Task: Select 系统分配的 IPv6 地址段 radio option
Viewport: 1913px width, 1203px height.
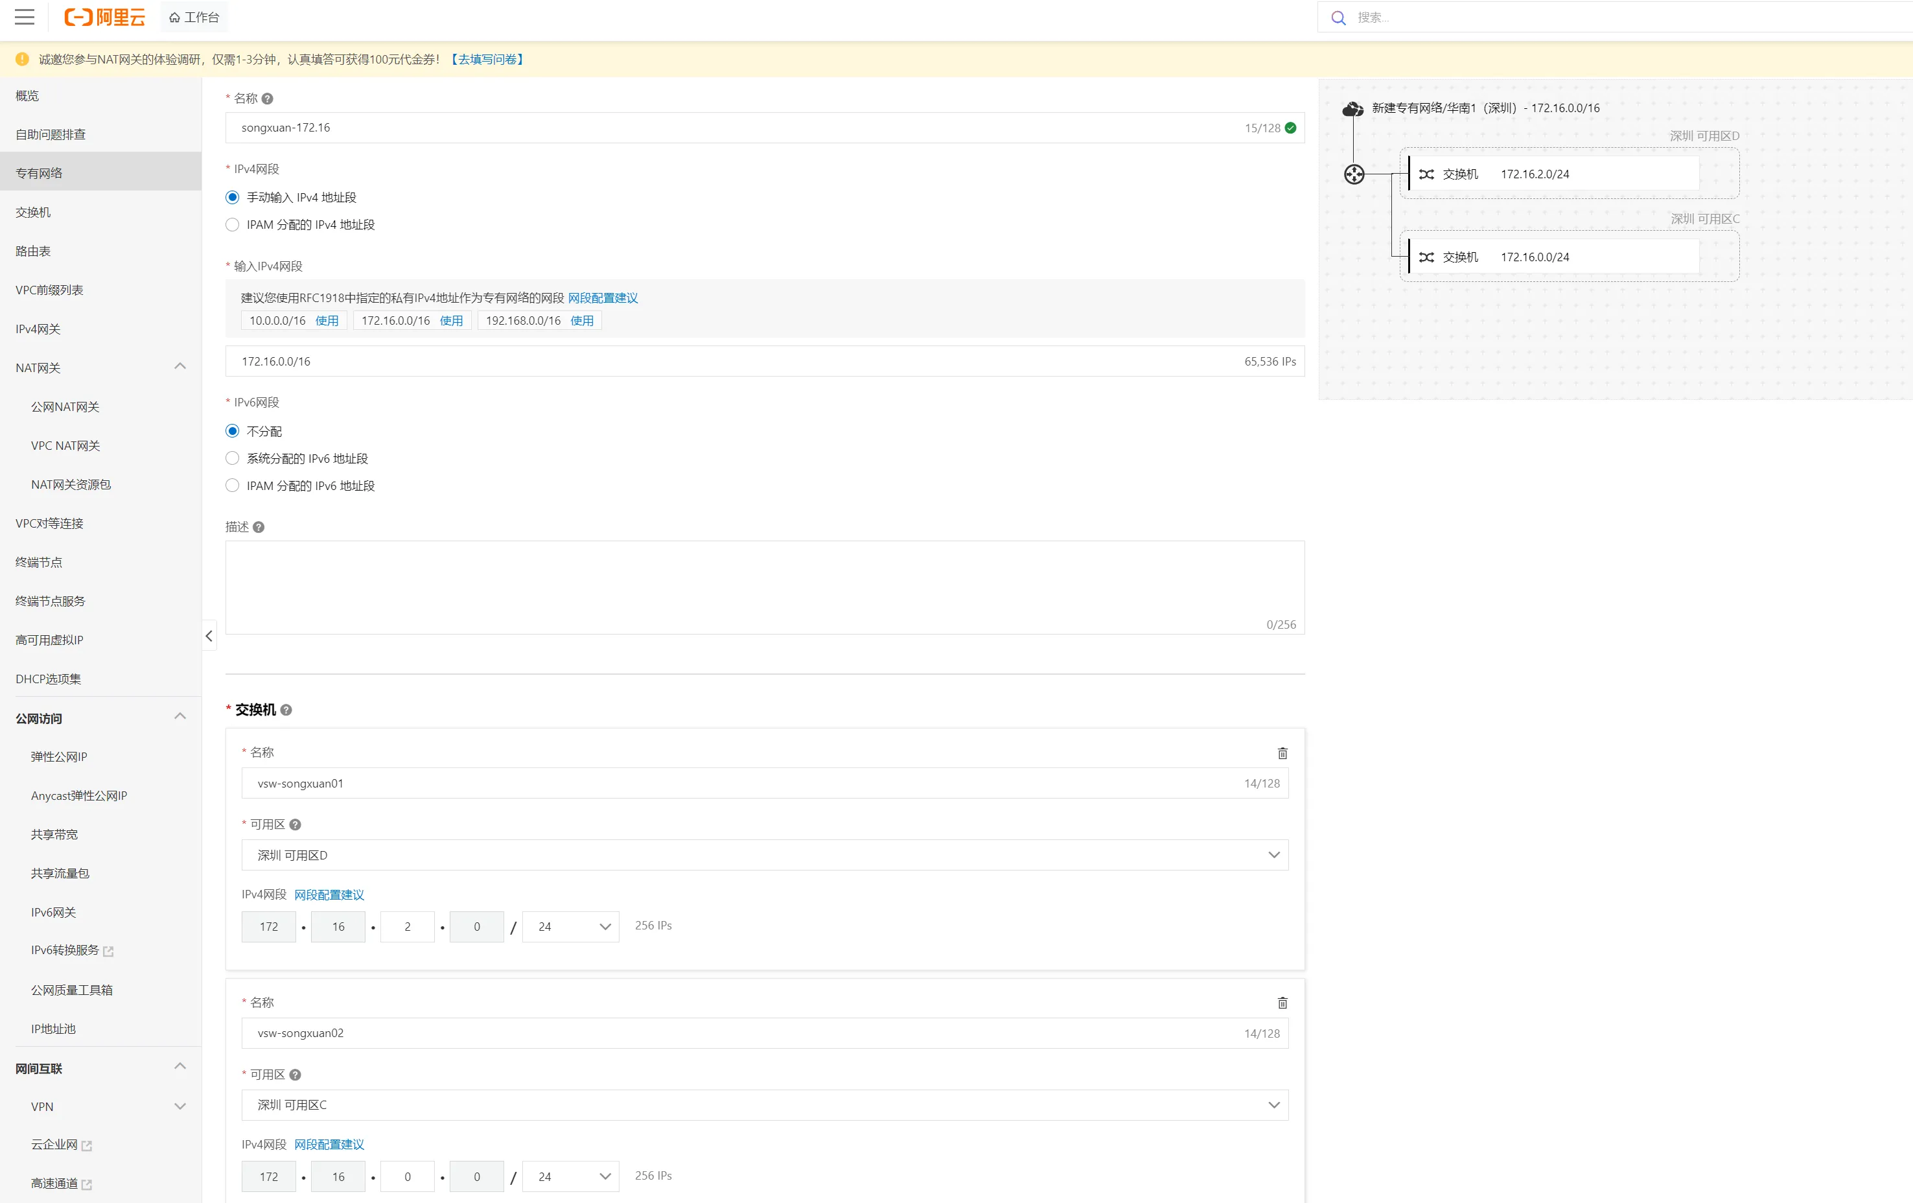Action: click(233, 458)
